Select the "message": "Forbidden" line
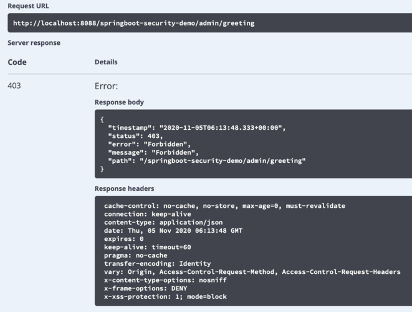The width and height of the screenshot is (412, 312). pos(153,153)
